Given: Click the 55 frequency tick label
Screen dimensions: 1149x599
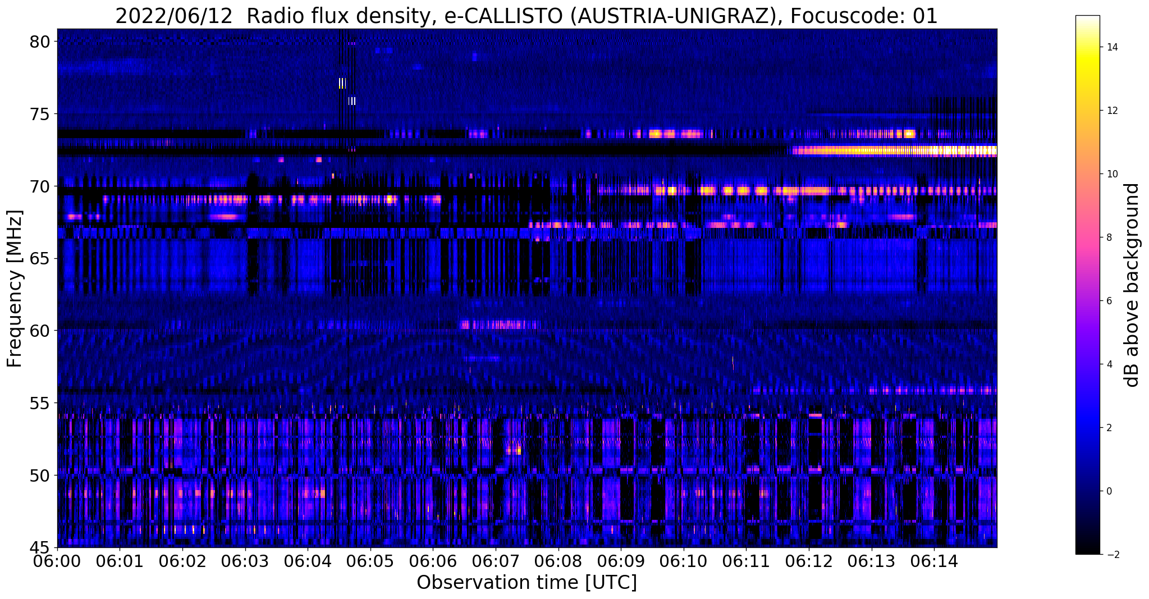Looking at the screenshot, I should click(40, 403).
